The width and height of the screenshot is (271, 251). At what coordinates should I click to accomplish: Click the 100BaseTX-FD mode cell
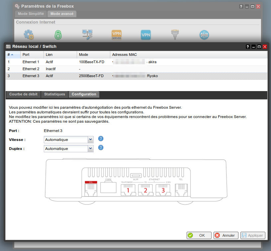(92, 62)
